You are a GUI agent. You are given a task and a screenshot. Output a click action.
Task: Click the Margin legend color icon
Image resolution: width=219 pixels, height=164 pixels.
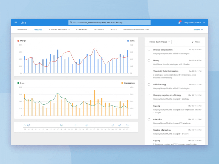pos(18,40)
